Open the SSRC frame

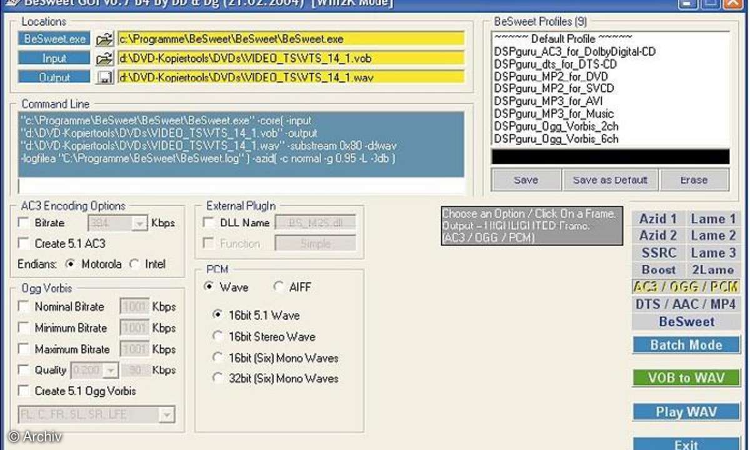coord(658,253)
